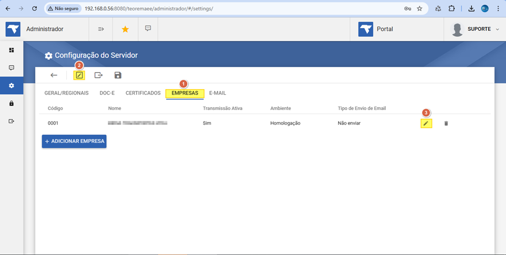Click the Administrador logo icon
The height and width of the screenshot is (255, 506).
point(13,29)
